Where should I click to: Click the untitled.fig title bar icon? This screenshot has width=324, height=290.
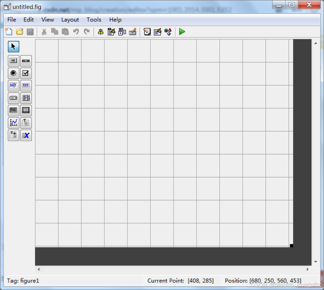7,7
